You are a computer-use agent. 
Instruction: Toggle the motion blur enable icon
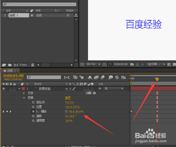click(x=102, y=77)
